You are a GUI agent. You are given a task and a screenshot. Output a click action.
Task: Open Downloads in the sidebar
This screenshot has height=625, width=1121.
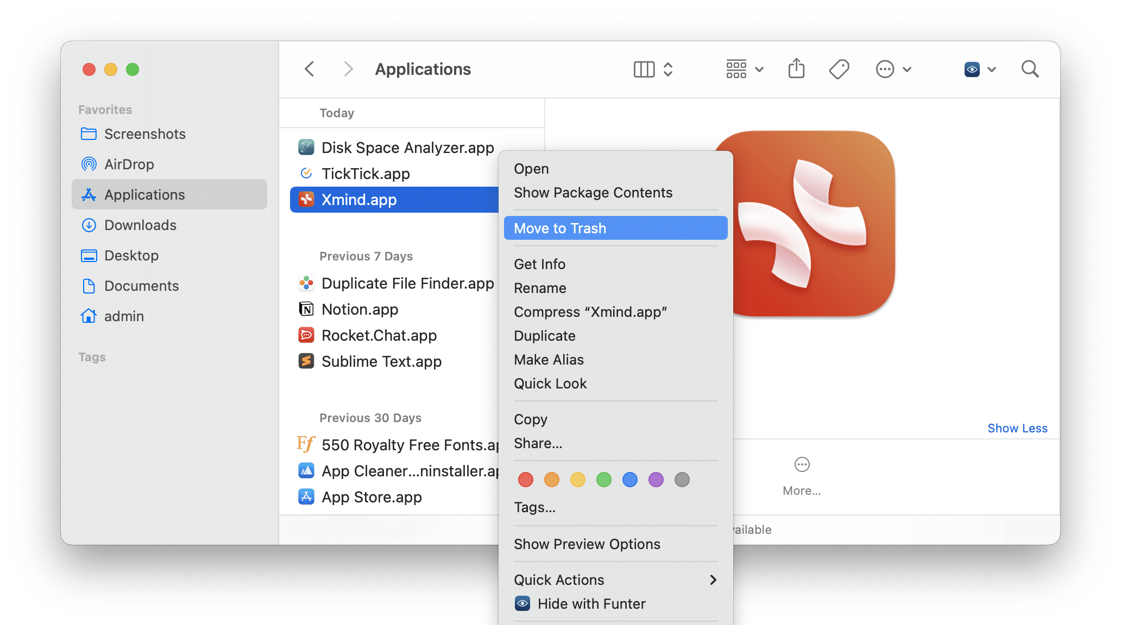click(x=169, y=225)
